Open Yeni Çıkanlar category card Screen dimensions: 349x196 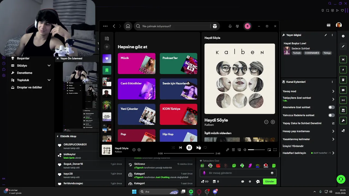point(137,114)
